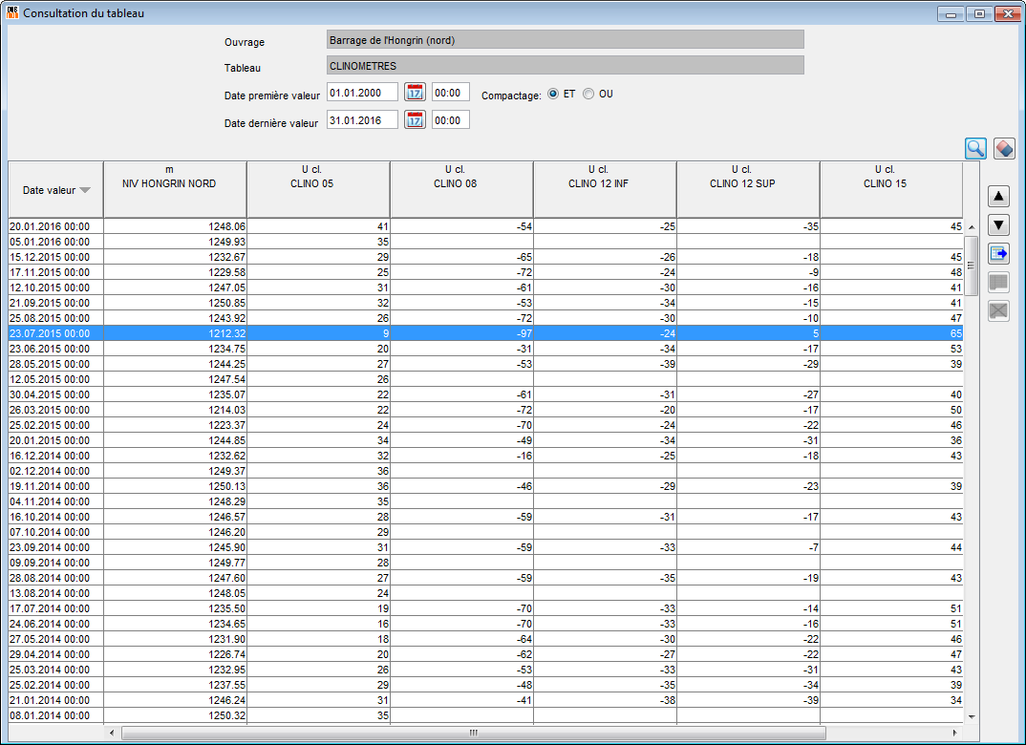Click the CLINO 05 column header
This screenshot has width=1026, height=745.
318,189
